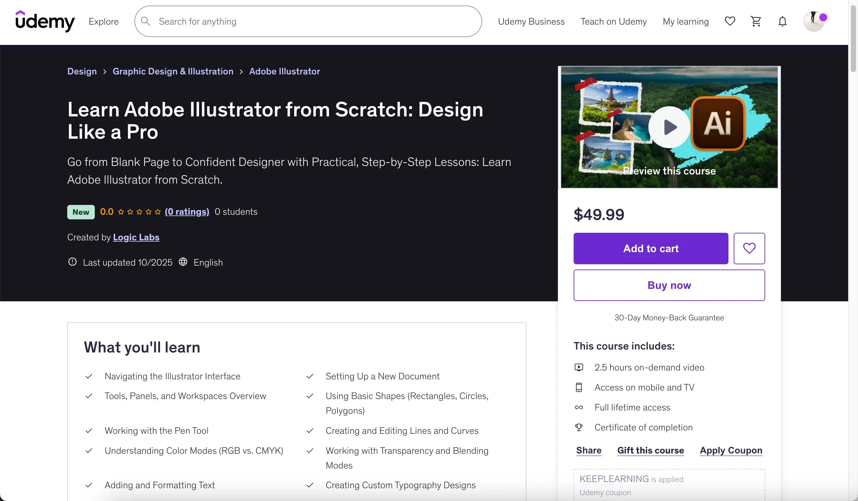Open the notifications bell
Screen dimensions: 858x501
coord(783,21)
